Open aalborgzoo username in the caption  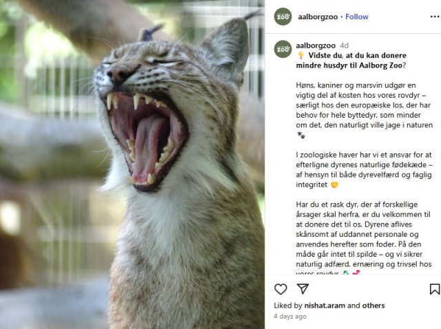click(316, 45)
